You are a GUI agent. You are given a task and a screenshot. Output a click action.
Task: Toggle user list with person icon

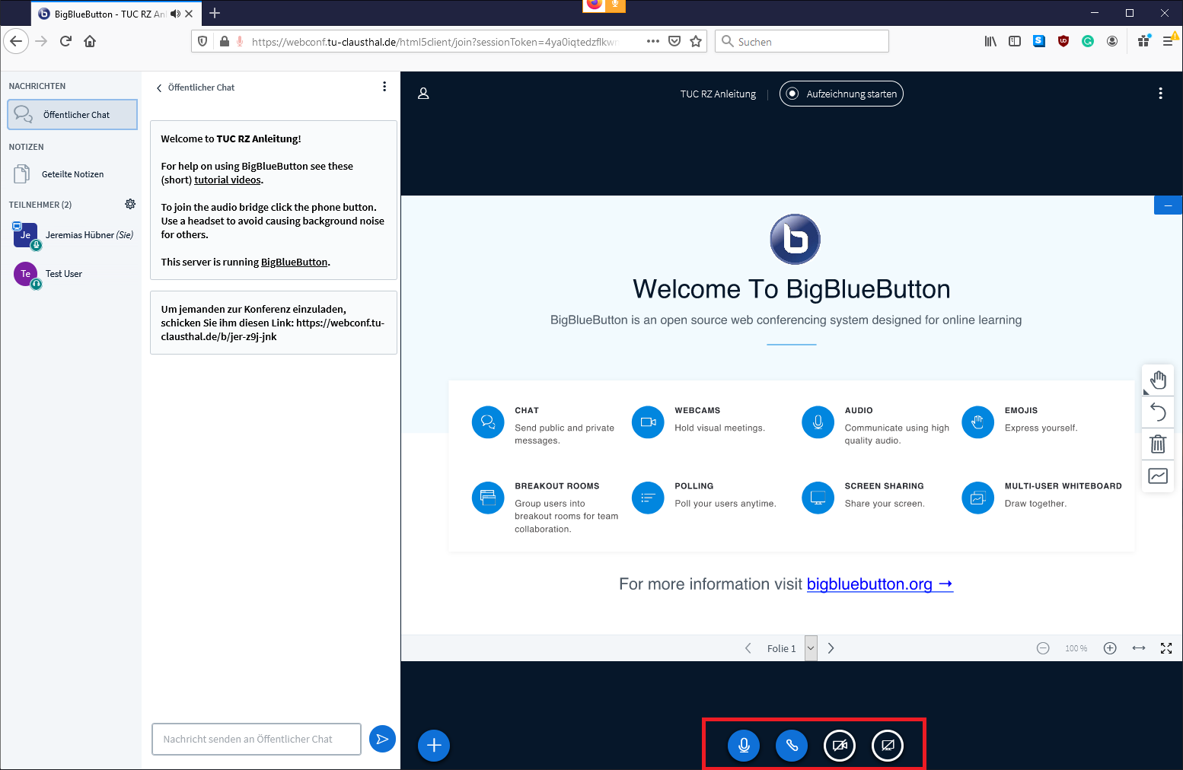(x=424, y=94)
